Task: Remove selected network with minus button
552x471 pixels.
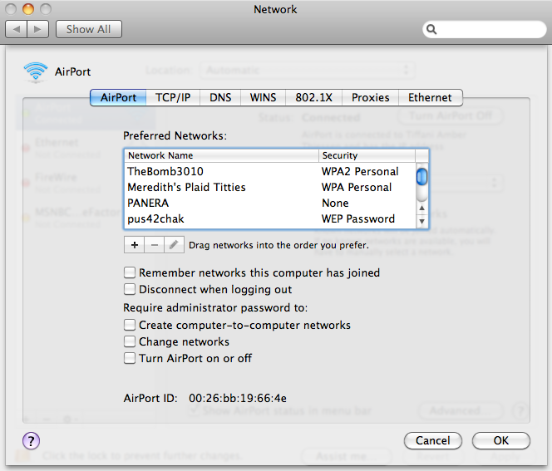Action: pyautogui.click(x=154, y=245)
